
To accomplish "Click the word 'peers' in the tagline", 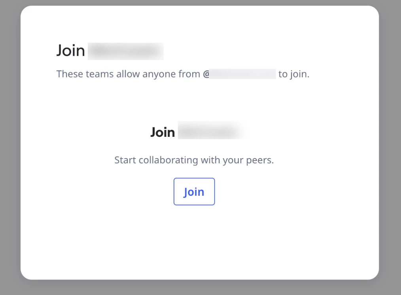I will [x=259, y=161].
